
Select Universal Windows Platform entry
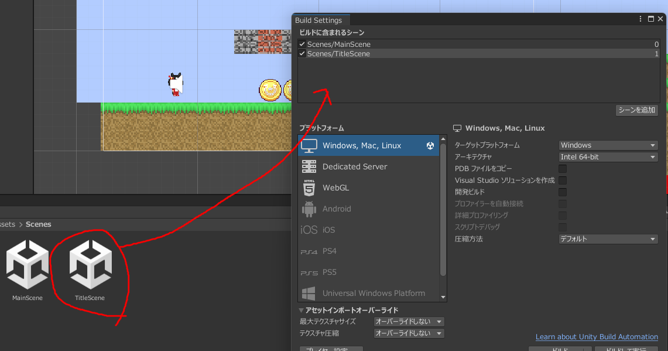click(368, 294)
